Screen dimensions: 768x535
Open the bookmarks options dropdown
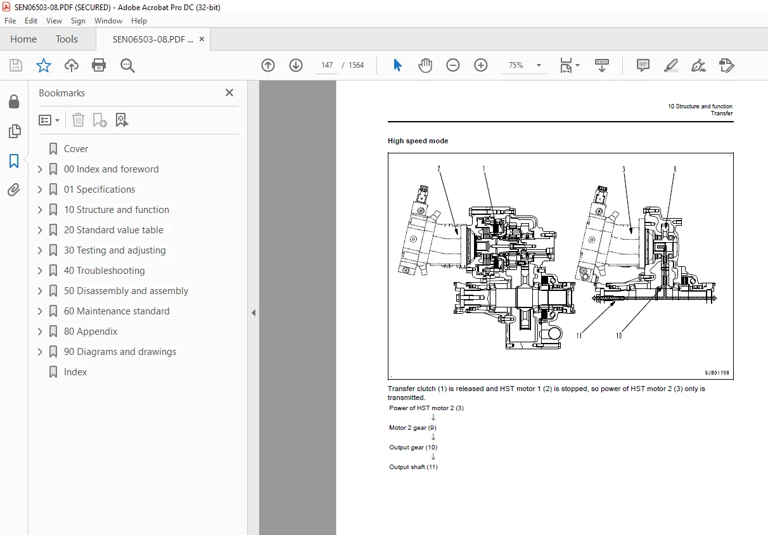[49, 120]
